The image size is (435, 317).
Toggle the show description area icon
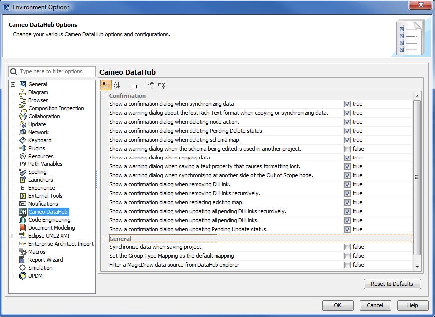(134, 86)
